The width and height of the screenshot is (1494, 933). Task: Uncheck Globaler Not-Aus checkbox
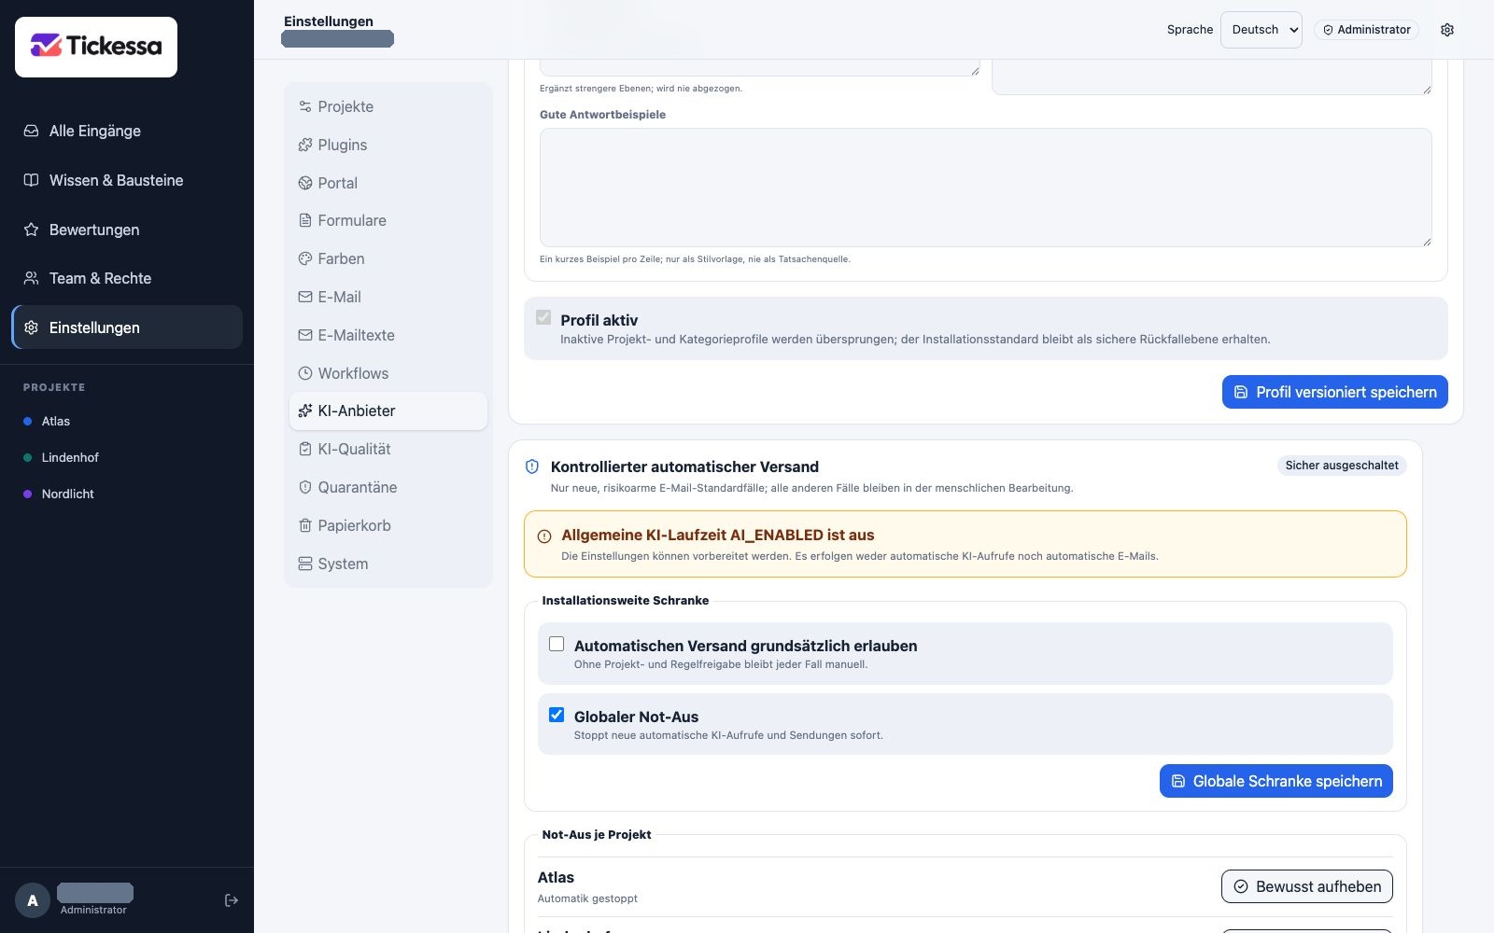point(557,715)
